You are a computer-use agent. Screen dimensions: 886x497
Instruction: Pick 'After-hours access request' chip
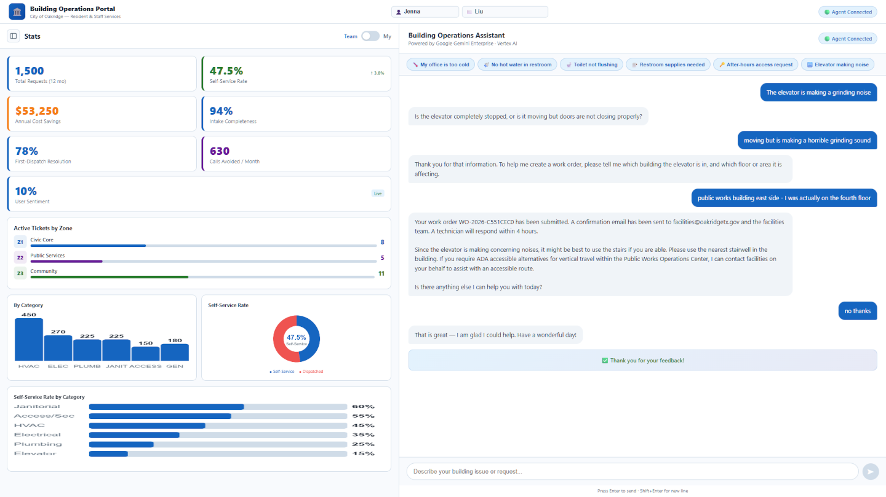756,65
